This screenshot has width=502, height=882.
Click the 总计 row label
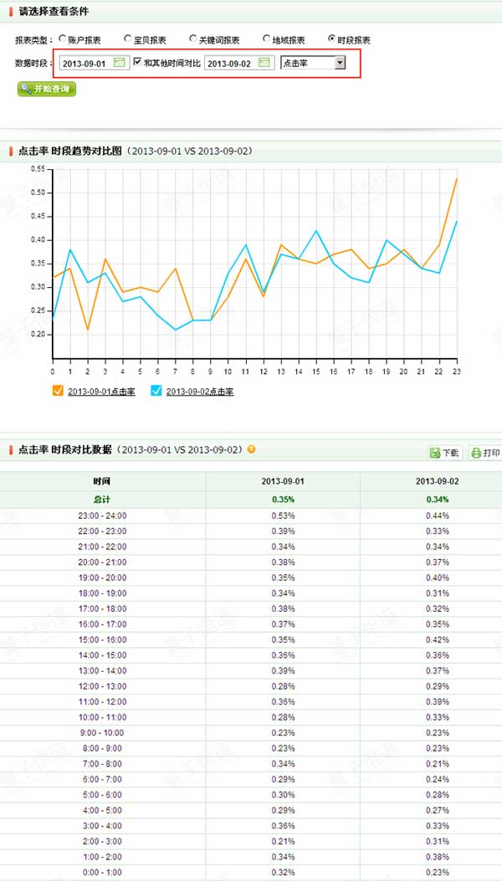(102, 499)
